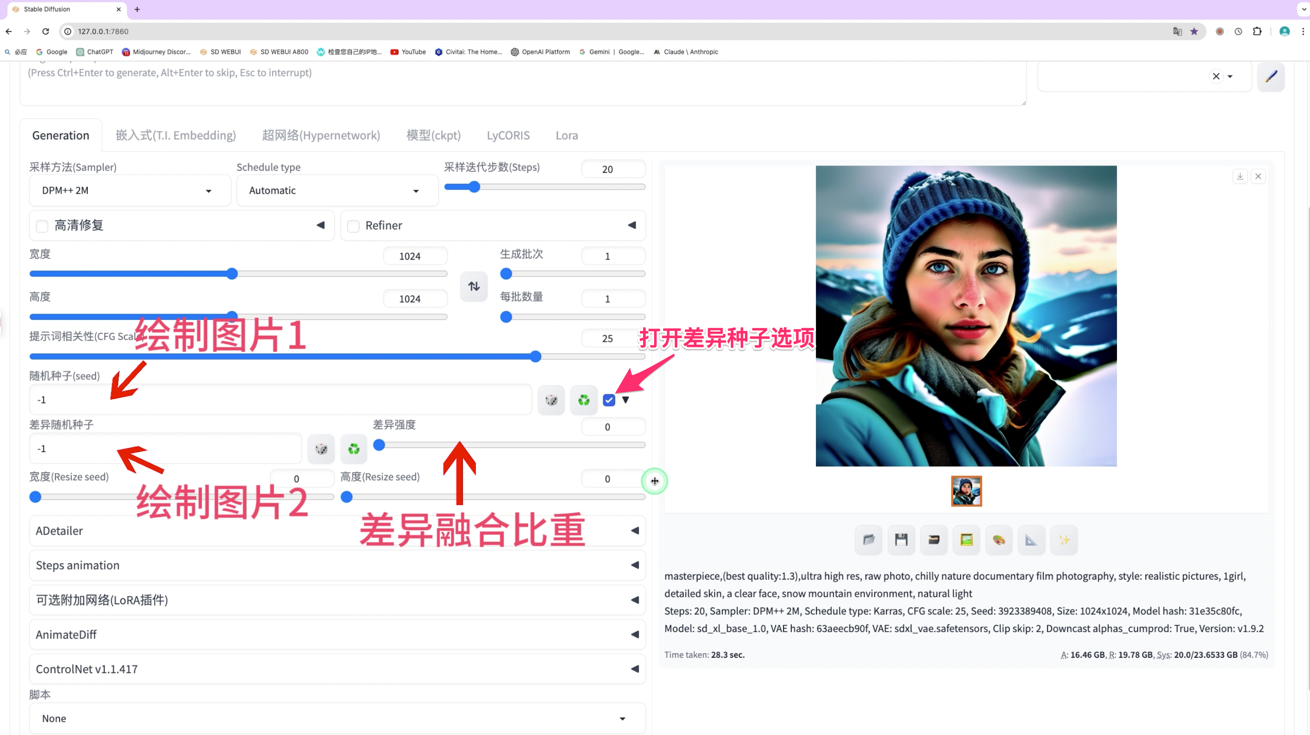1310x735 pixels.
Task: Save the image with floppy disk icon
Action: (901, 539)
